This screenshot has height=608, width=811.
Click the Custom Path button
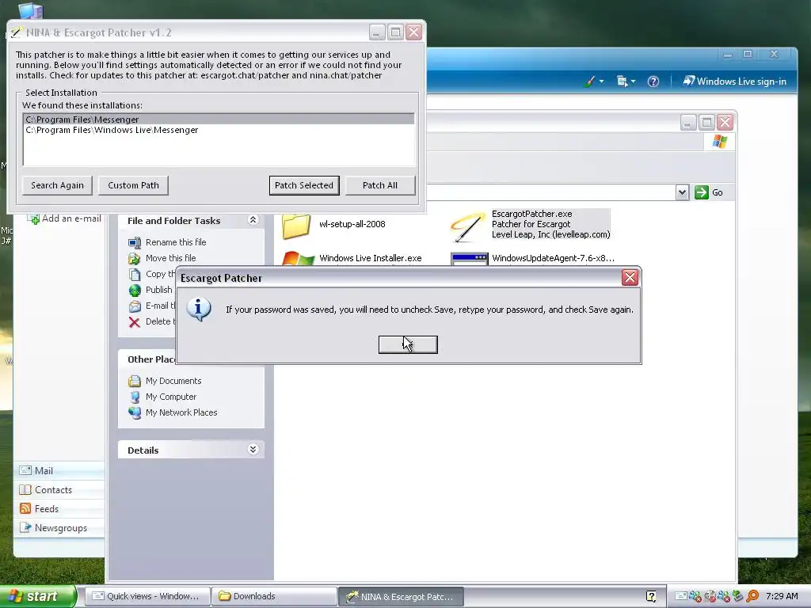coord(133,185)
